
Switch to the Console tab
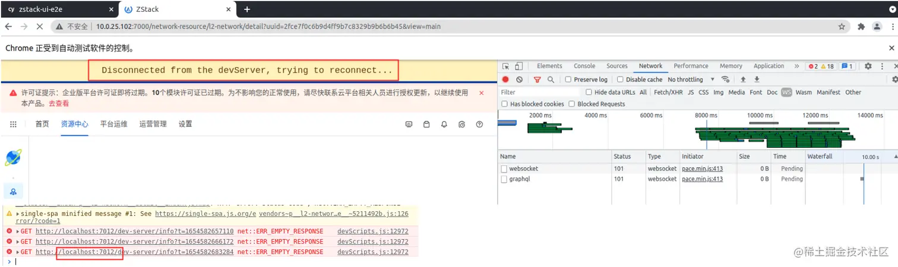[584, 66]
